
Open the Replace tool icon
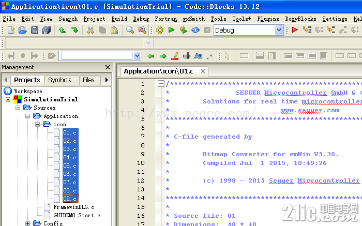coord(142,30)
